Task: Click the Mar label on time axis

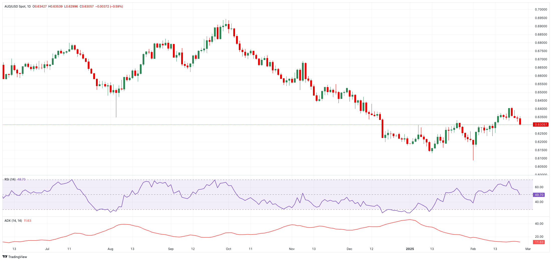Action: pyautogui.click(x=528, y=249)
